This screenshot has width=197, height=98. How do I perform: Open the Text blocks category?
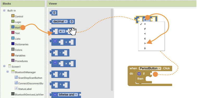(x=17, y=33)
